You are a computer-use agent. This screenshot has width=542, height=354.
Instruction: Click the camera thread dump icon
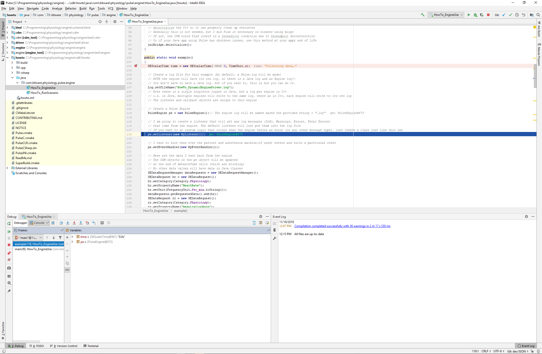click(9, 268)
